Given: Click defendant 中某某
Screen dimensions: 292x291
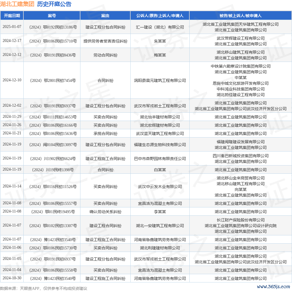Looking at the screenshot, I should (241, 78).
